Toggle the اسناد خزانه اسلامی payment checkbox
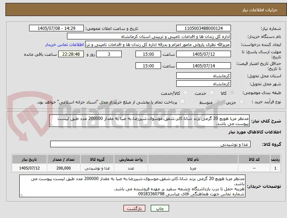 (x=182, y=101)
